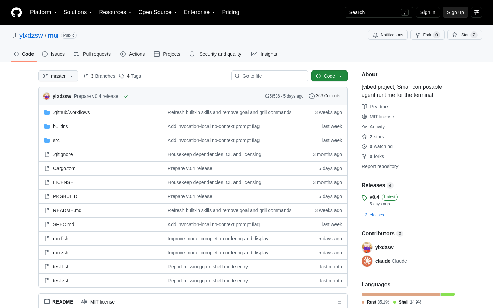This screenshot has width=493, height=308.
Task: Open the header appearance settings icon
Action: (477, 12)
